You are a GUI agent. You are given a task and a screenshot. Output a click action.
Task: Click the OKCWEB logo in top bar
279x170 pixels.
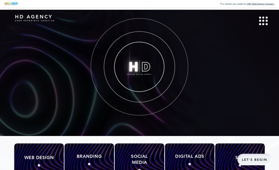11,4
